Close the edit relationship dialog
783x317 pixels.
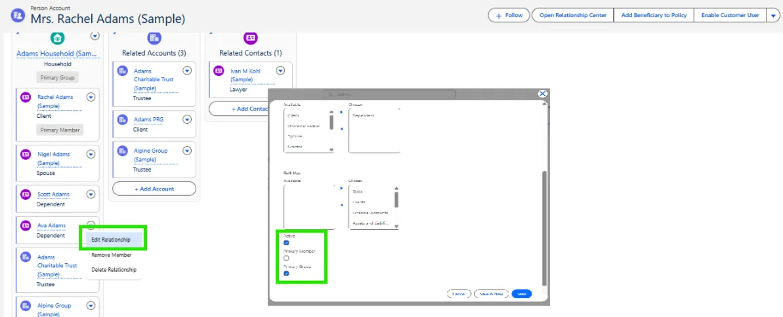[542, 94]
